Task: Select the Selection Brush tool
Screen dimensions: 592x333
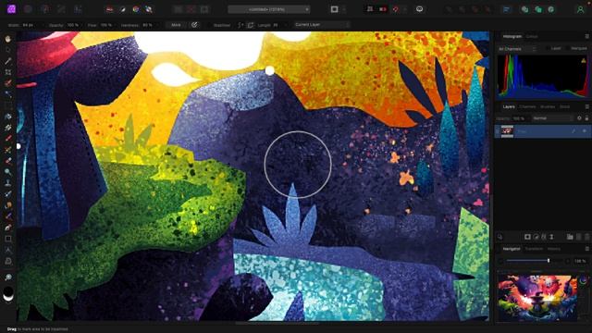Action: tap(8, 83)
